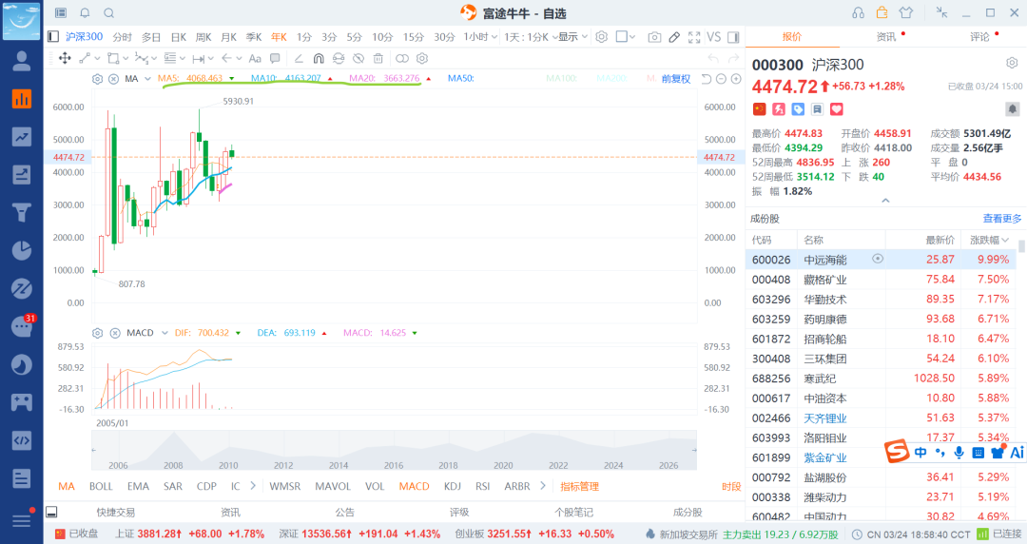Select 中远海能 600026 row
The width and height of the screenshot is (1027, 544).
tap(882, 260)
